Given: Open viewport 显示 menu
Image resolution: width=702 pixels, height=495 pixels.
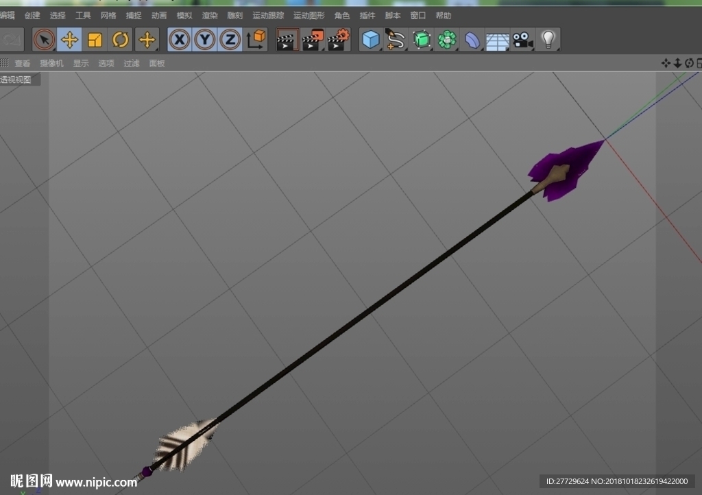Looking at the screenshot, I should tap(81, 64).
